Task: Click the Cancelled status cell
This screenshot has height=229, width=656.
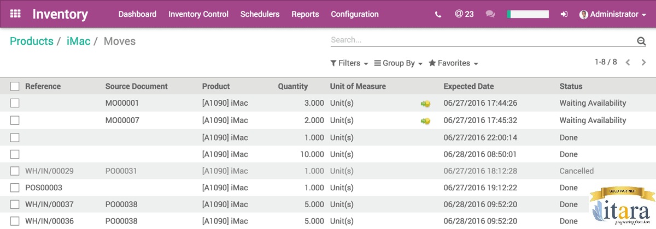Action: point(576,171)
